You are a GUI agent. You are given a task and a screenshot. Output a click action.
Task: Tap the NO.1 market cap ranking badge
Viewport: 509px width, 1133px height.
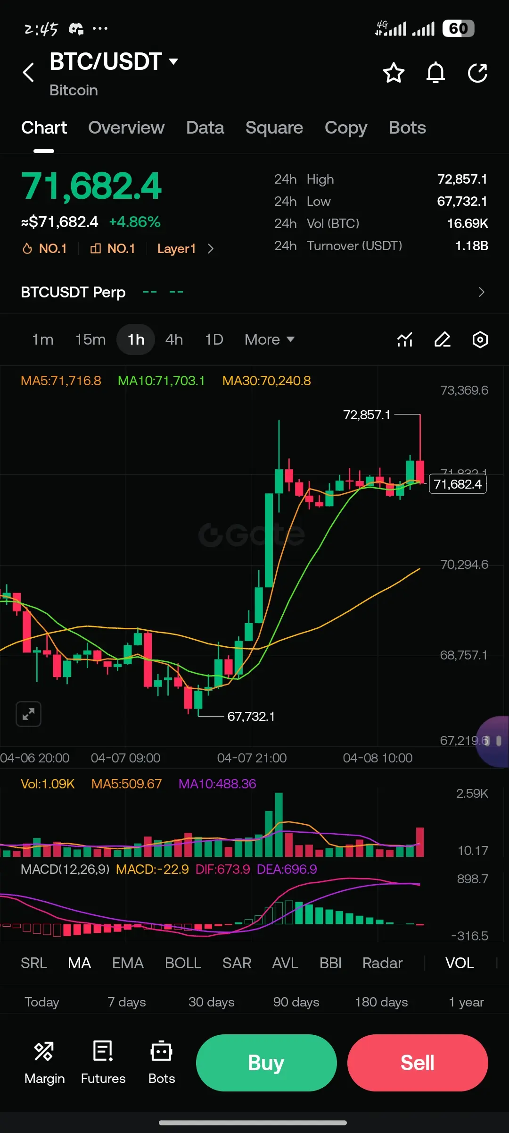click(113, 248)
